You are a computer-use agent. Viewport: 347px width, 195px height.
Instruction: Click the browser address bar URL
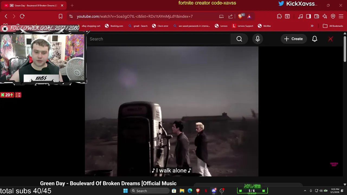[135, 16]
